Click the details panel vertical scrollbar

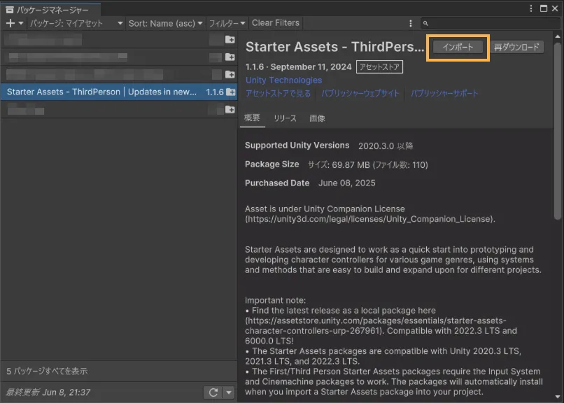pos(558,132)
